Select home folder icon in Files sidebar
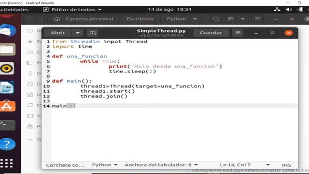The height and width of the screenshot is (174, 309). pyautogui.click(x=30, y=52)
